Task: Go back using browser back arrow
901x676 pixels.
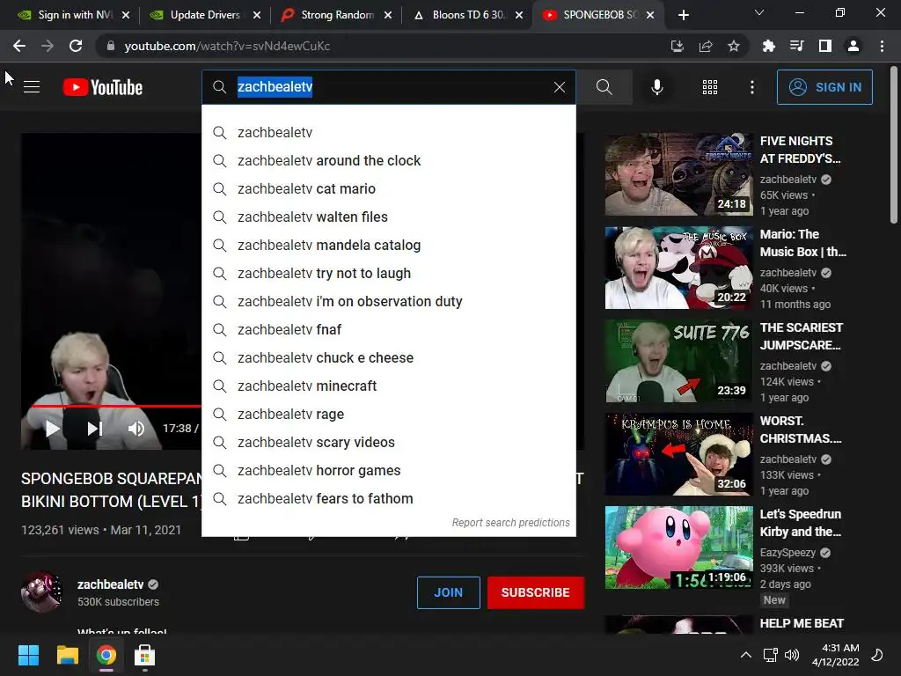Action: point(19,46)
